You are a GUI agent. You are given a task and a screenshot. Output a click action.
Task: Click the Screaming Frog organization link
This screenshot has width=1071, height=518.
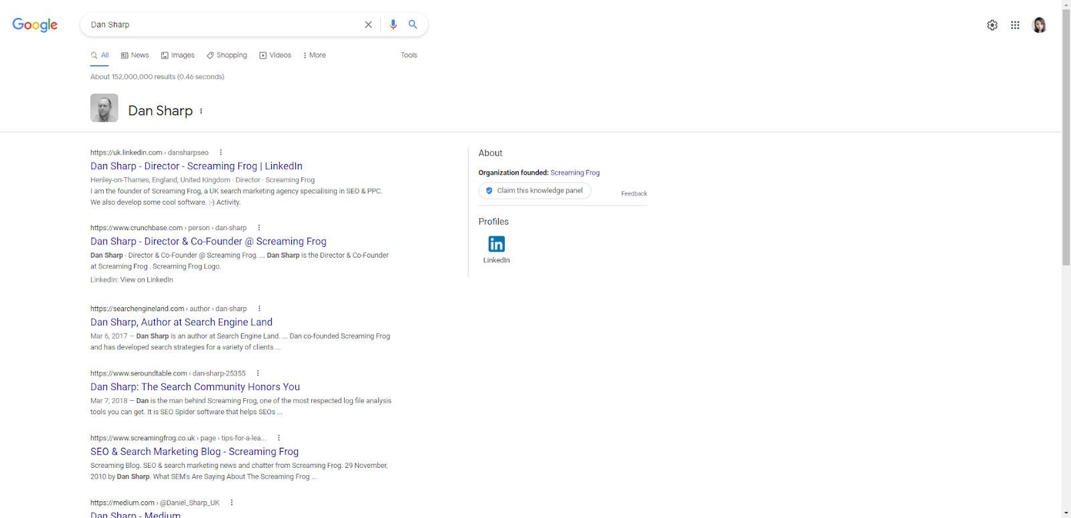575,173
